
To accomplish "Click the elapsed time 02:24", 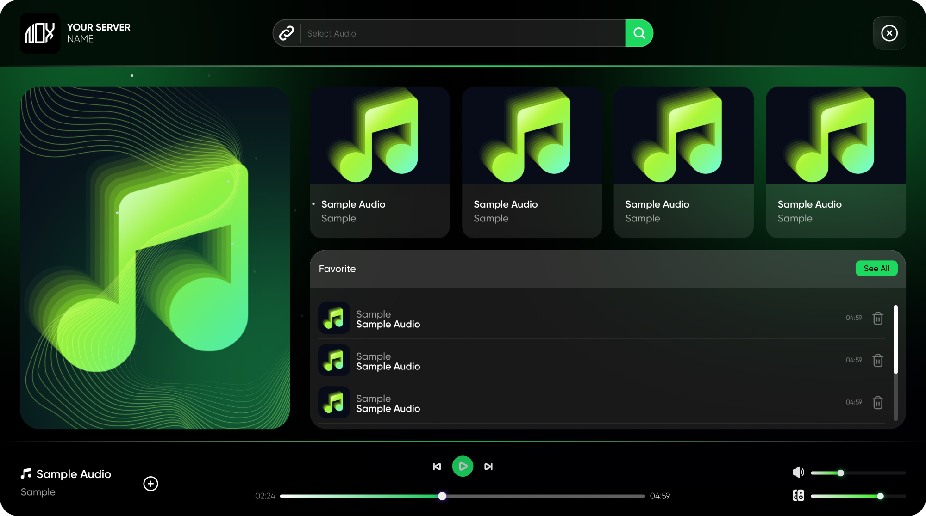I will click(x=265, y=496).
